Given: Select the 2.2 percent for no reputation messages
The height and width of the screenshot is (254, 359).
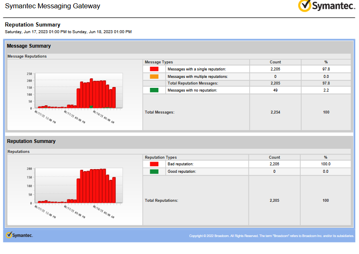Looking at the screenshot, I should click(326, 90).
